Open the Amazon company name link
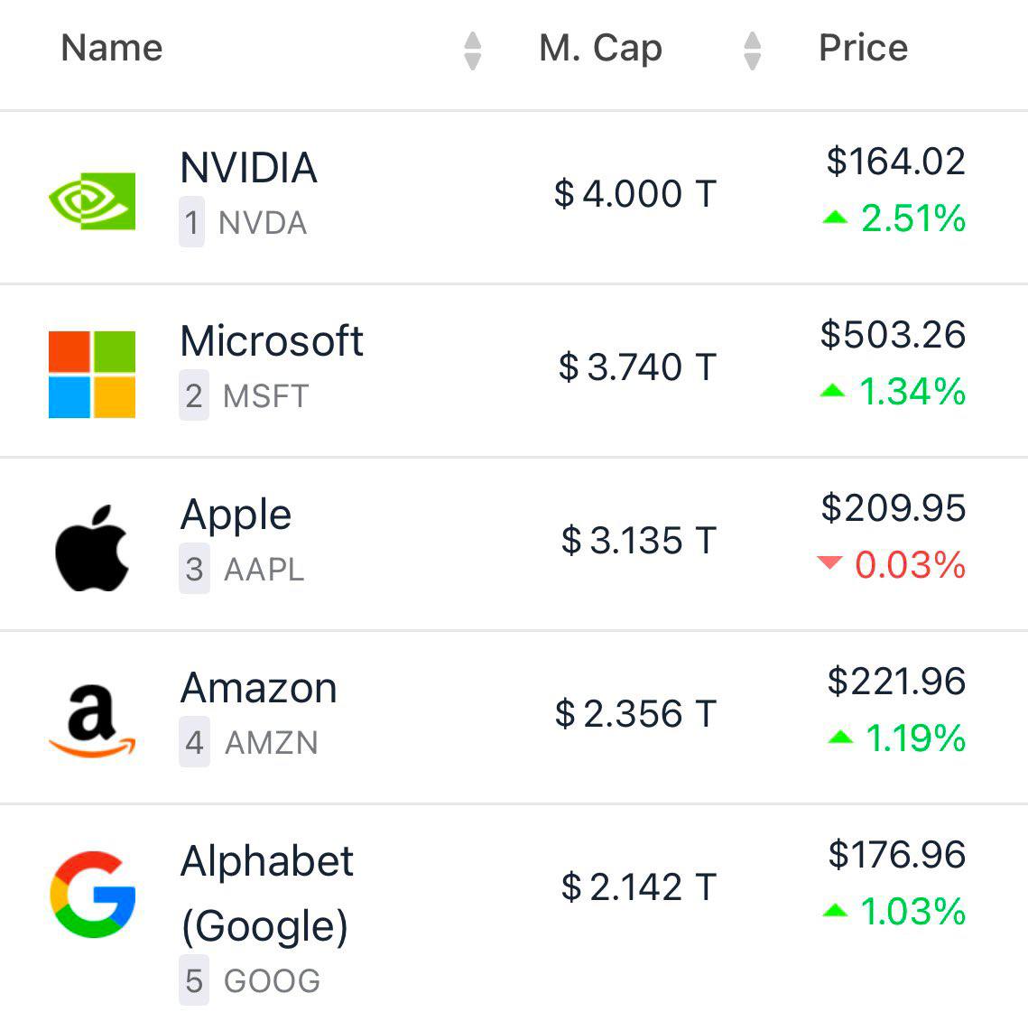 tap(259, 688)
